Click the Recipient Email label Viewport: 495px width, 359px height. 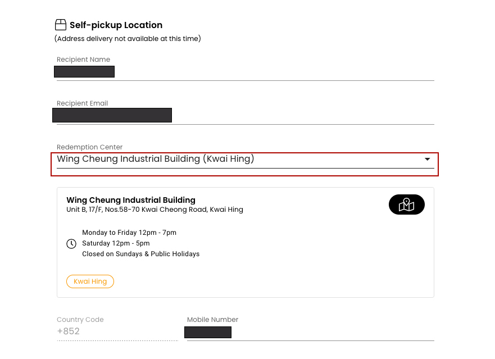click(82, 103)
